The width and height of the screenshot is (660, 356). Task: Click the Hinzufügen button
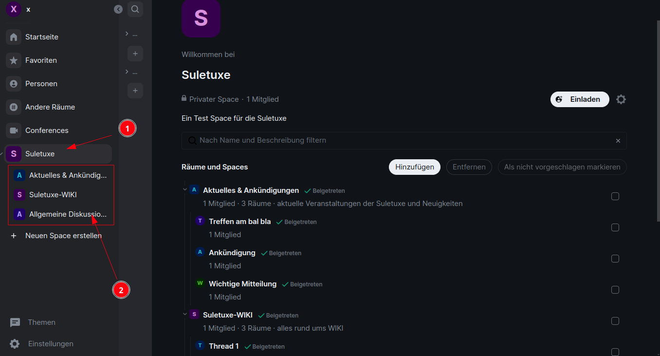(x=415, y=167)
